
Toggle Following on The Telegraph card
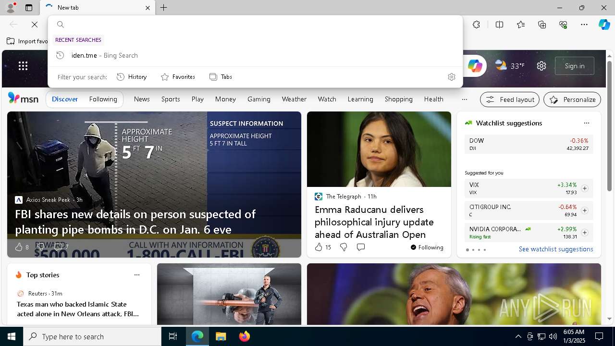427,247
